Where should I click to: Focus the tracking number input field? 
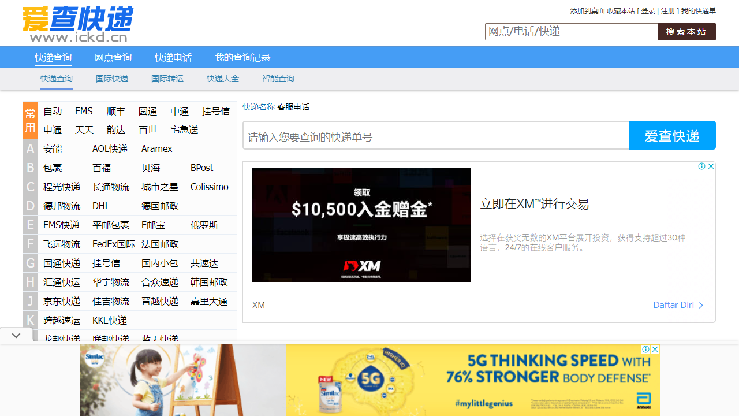[436, 136]
